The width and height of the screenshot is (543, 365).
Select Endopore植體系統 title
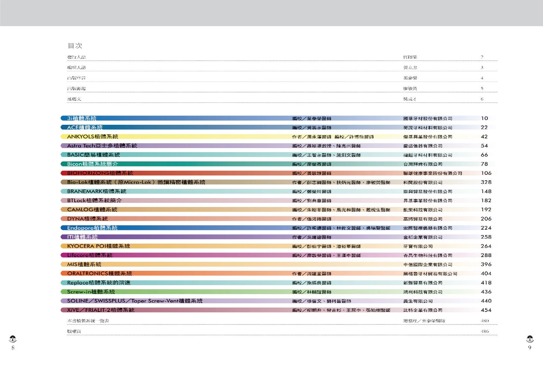pos(92,228)
